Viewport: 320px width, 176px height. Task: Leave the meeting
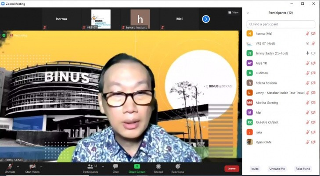[x=232, y=169]
